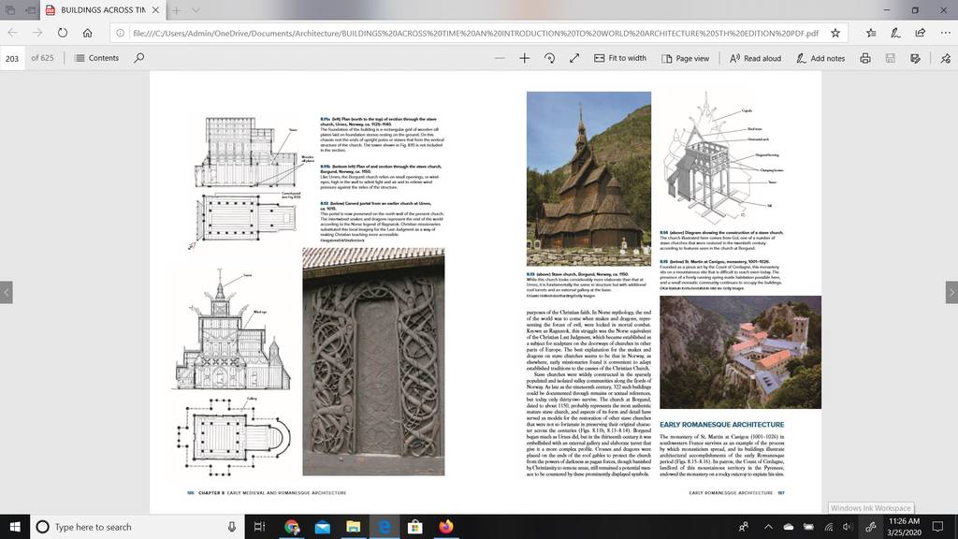
Task: Click the tabs you've set aside icon
Action: pyautogui.click(x=10, y=10)
